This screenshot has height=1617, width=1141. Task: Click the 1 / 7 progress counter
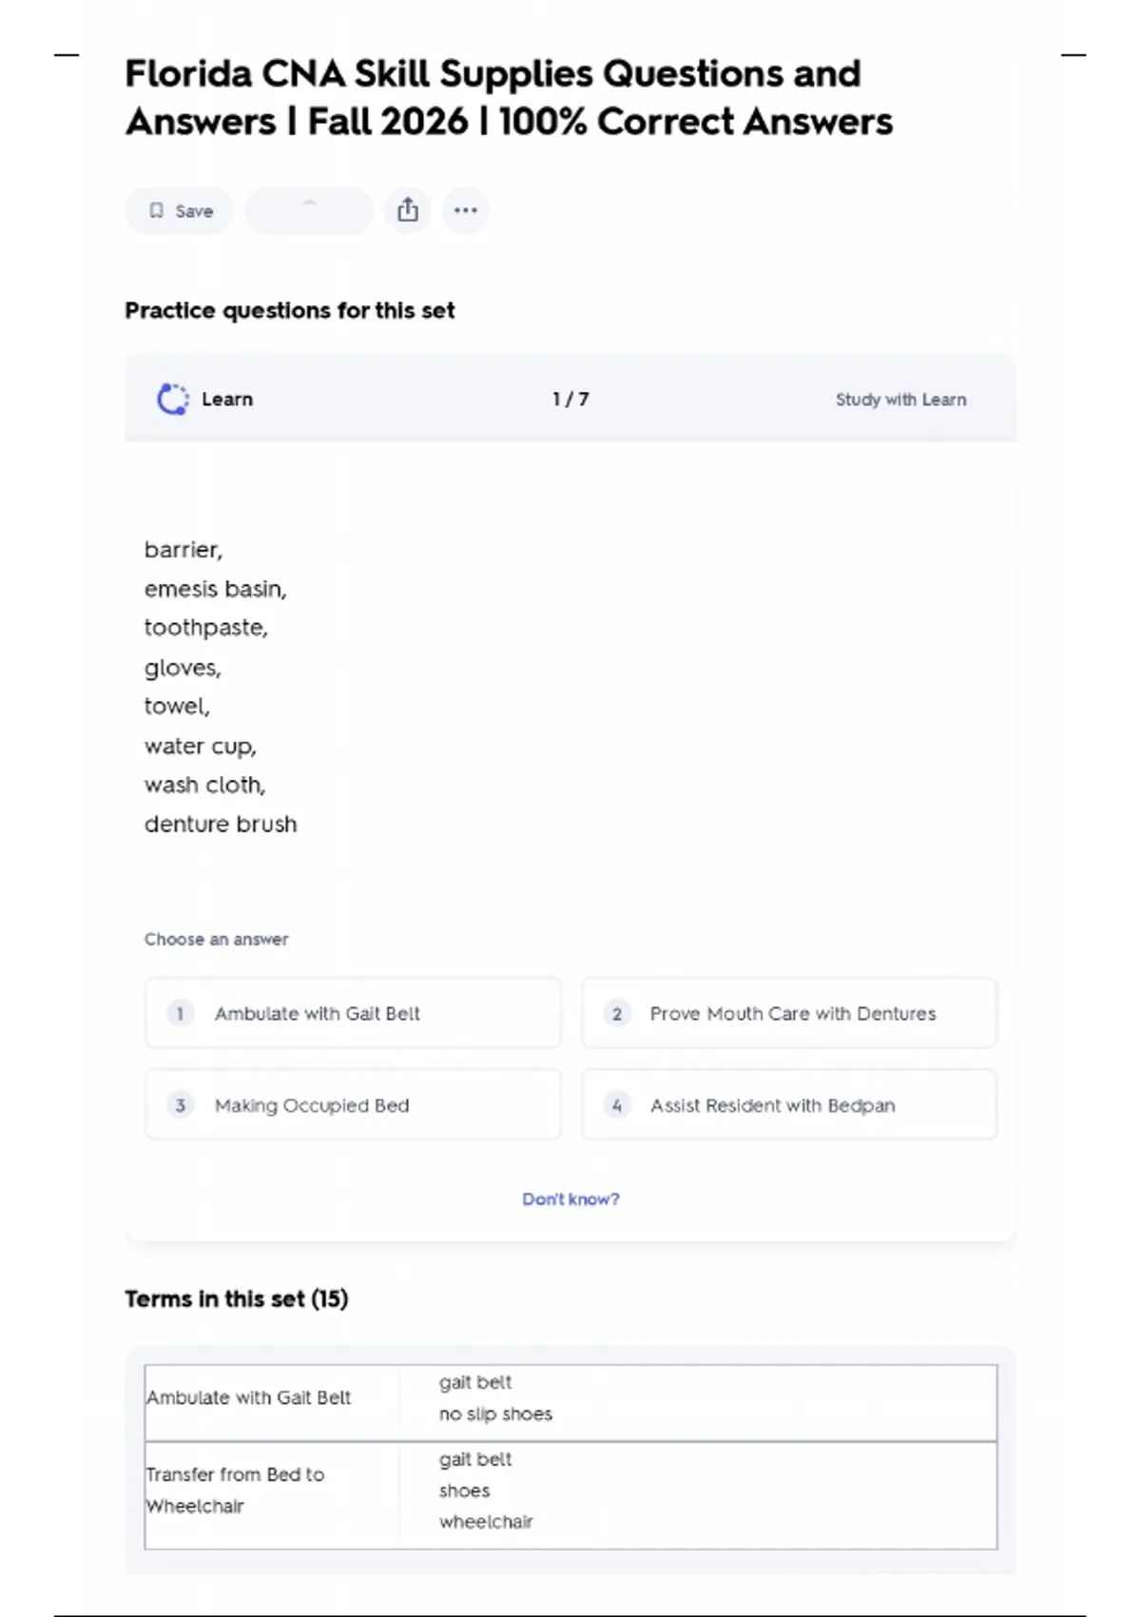(x=570, y=399)
